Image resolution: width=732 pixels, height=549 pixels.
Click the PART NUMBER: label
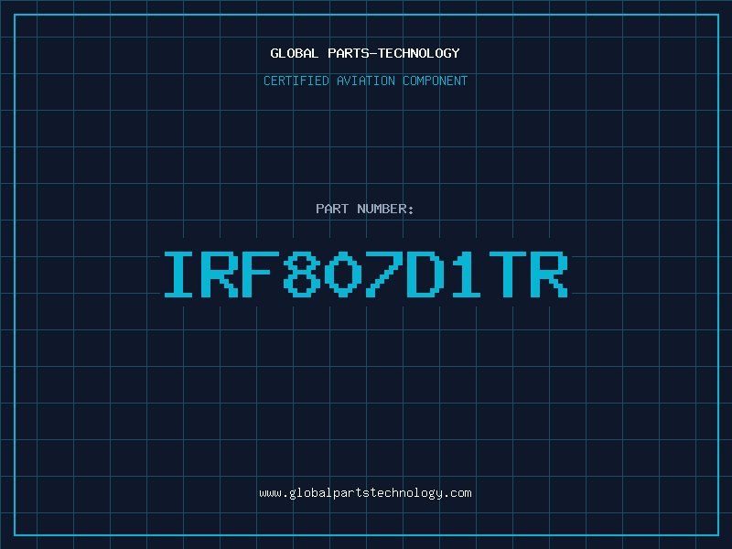point(364,209)
